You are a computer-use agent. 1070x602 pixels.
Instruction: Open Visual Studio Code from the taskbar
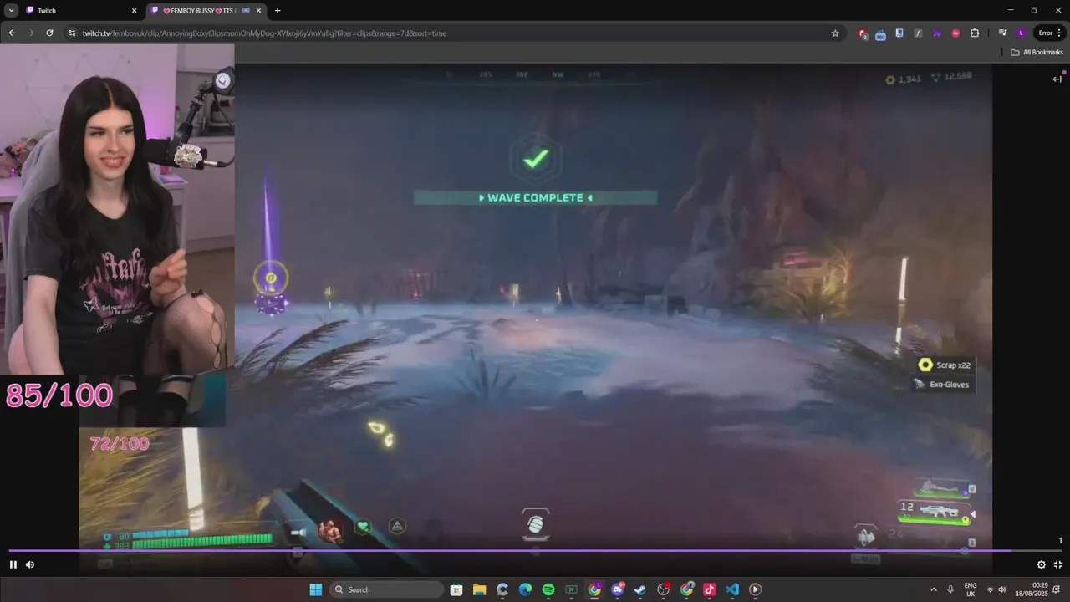coord(732,589)
